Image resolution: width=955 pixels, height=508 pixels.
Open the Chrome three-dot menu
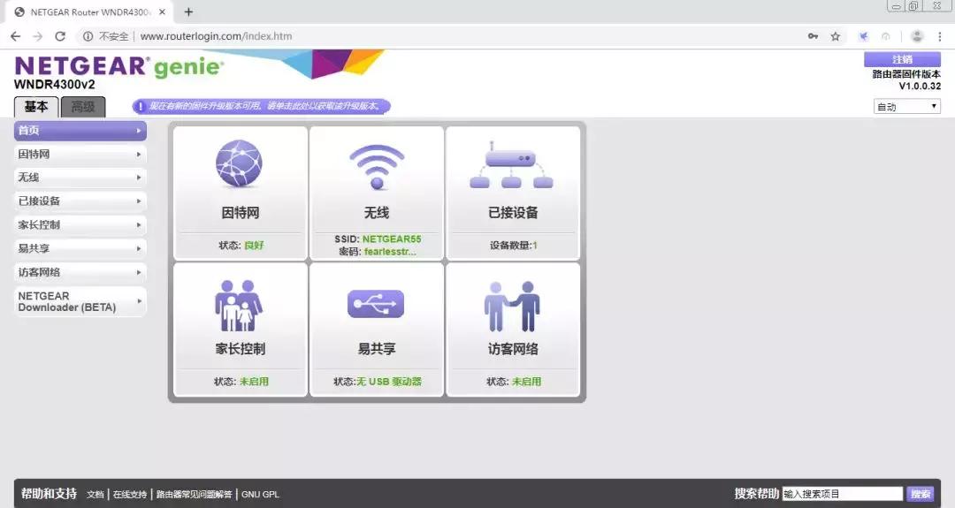coord(940,36)
